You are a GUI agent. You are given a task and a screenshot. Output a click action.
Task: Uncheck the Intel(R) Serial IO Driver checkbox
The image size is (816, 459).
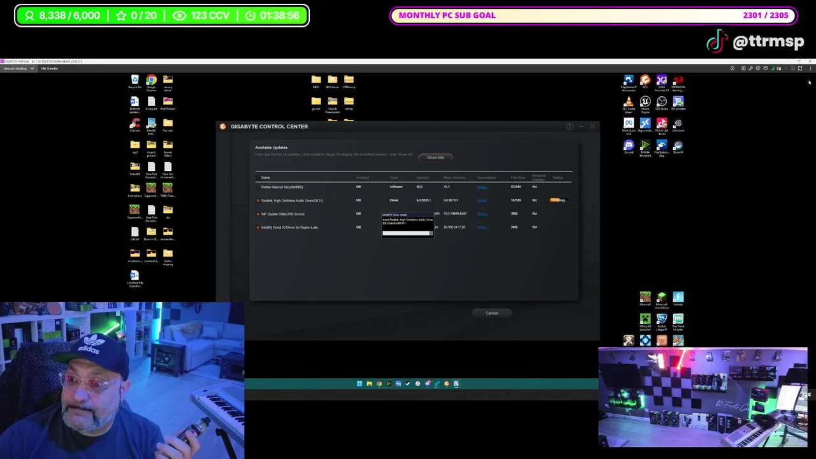pyautogui.click(x=258, y=227)
